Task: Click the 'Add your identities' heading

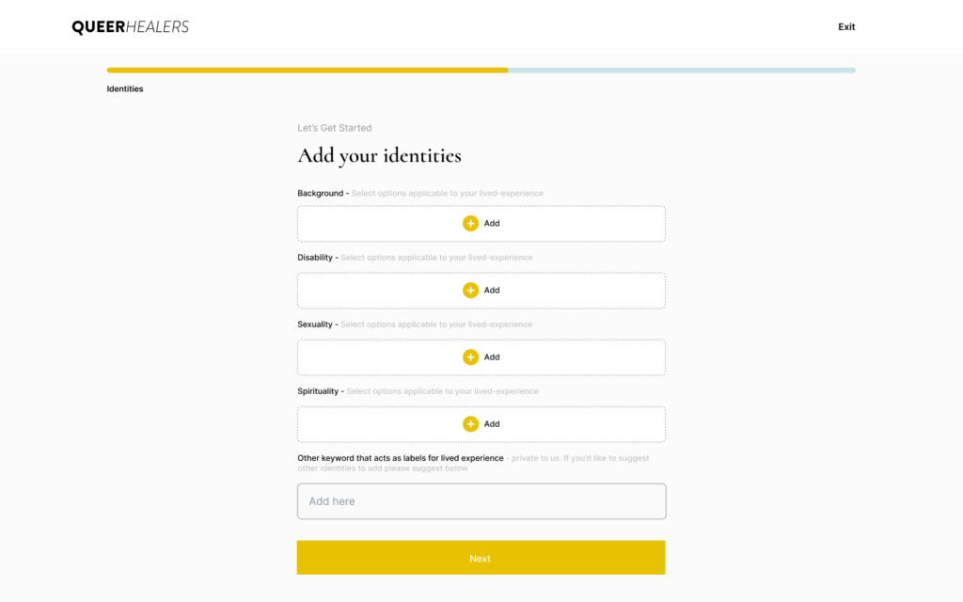Action: pos(379,155)
